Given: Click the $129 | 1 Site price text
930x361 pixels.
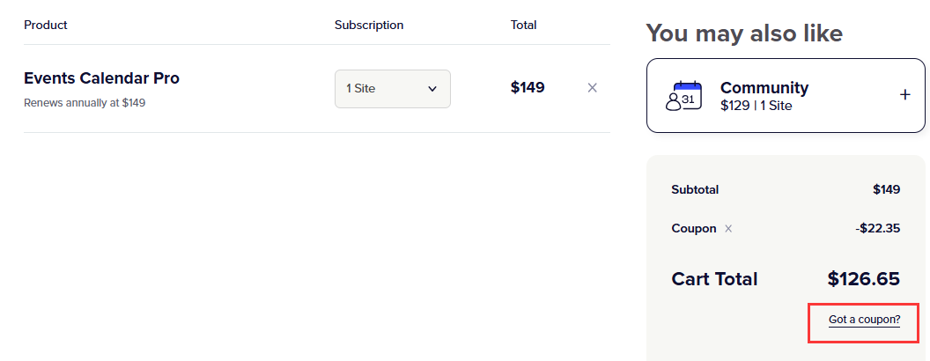Looking at the screenshot, I should [x=756, y=106].
